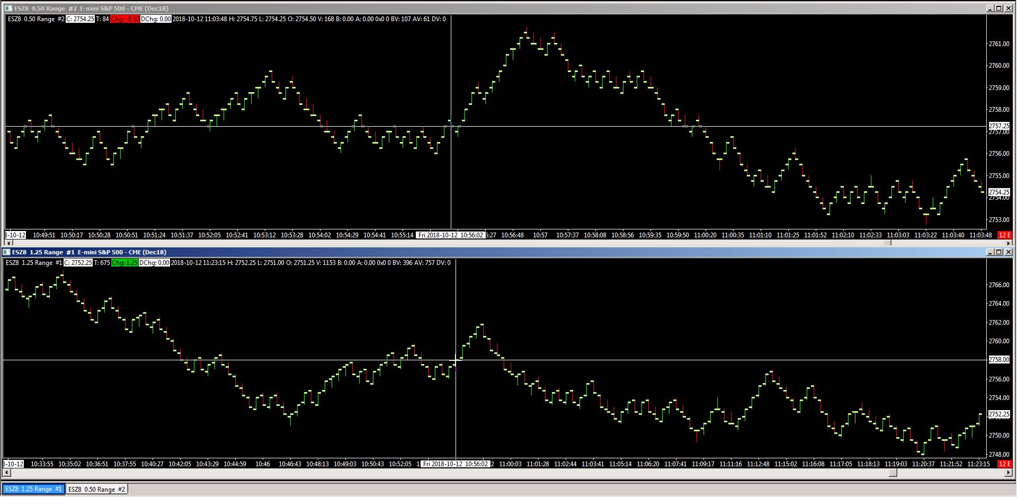Image resolution: width=1017 pixels, height=497 pixels.
Task: Click the 11:02:33 time label in top chart
Action: pos(870,235)
